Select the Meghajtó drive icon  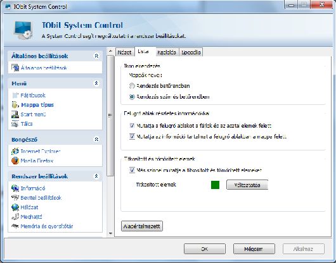coord(15,217)
